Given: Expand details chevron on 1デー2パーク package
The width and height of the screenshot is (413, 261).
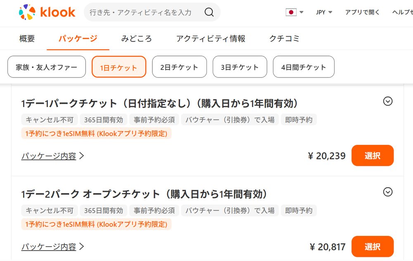Looking at the screenshot, I should 387,191.
